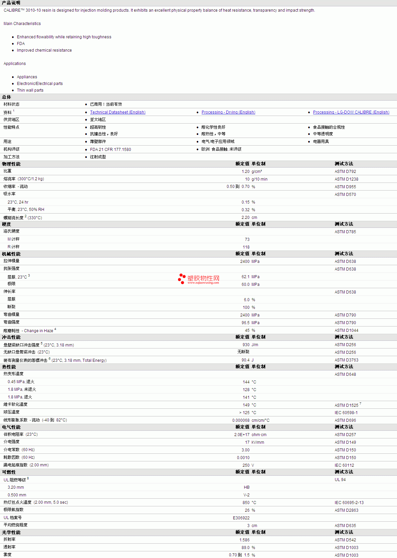Viewport: 397px width, 558px height.
Task: Click the ASTM D648 deflection method
Action: click(345, 374)
